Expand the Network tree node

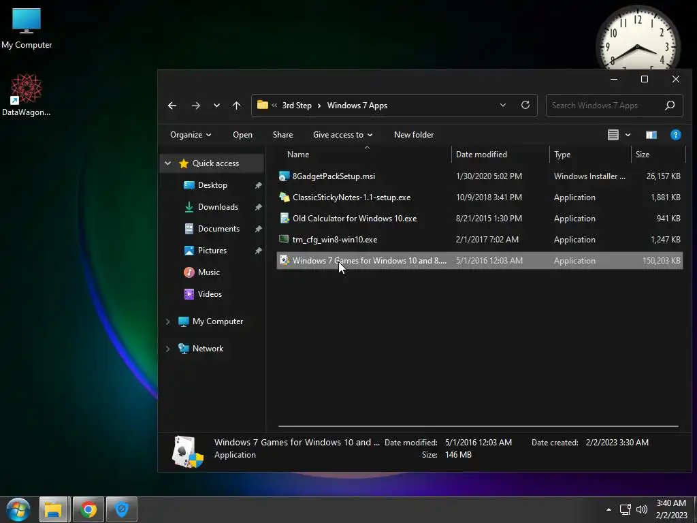click(x=167, y=349)
